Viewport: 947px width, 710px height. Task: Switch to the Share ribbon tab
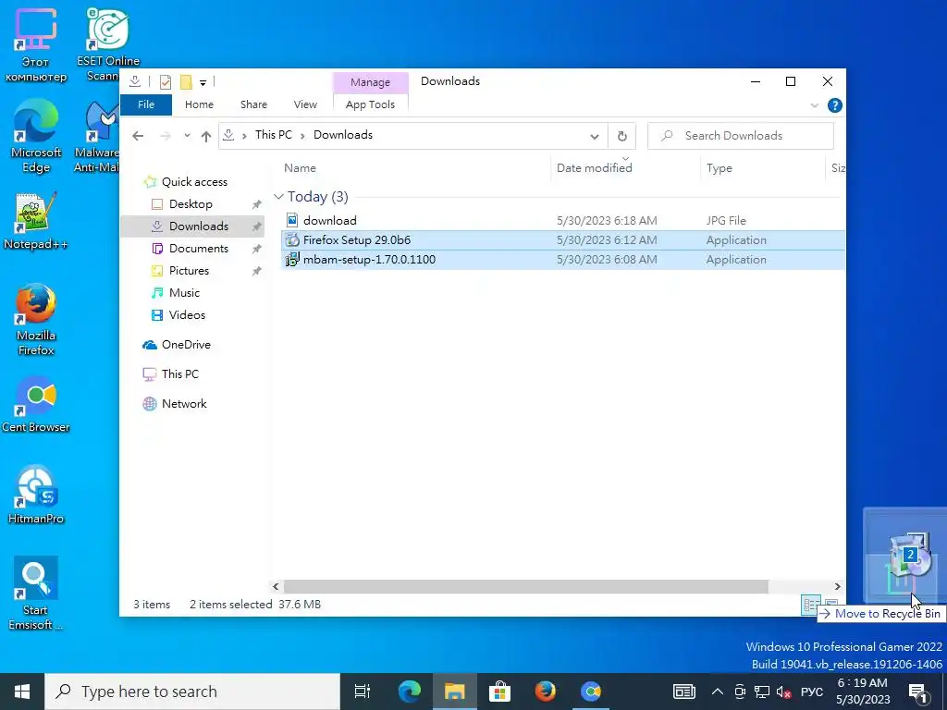253,104
